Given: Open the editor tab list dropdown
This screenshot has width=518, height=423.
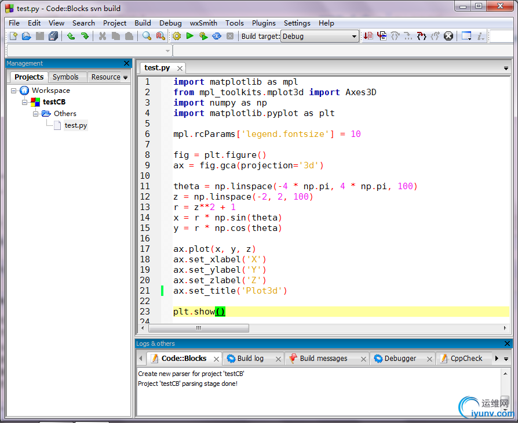Looking at the screenshot, I should 506,68.
